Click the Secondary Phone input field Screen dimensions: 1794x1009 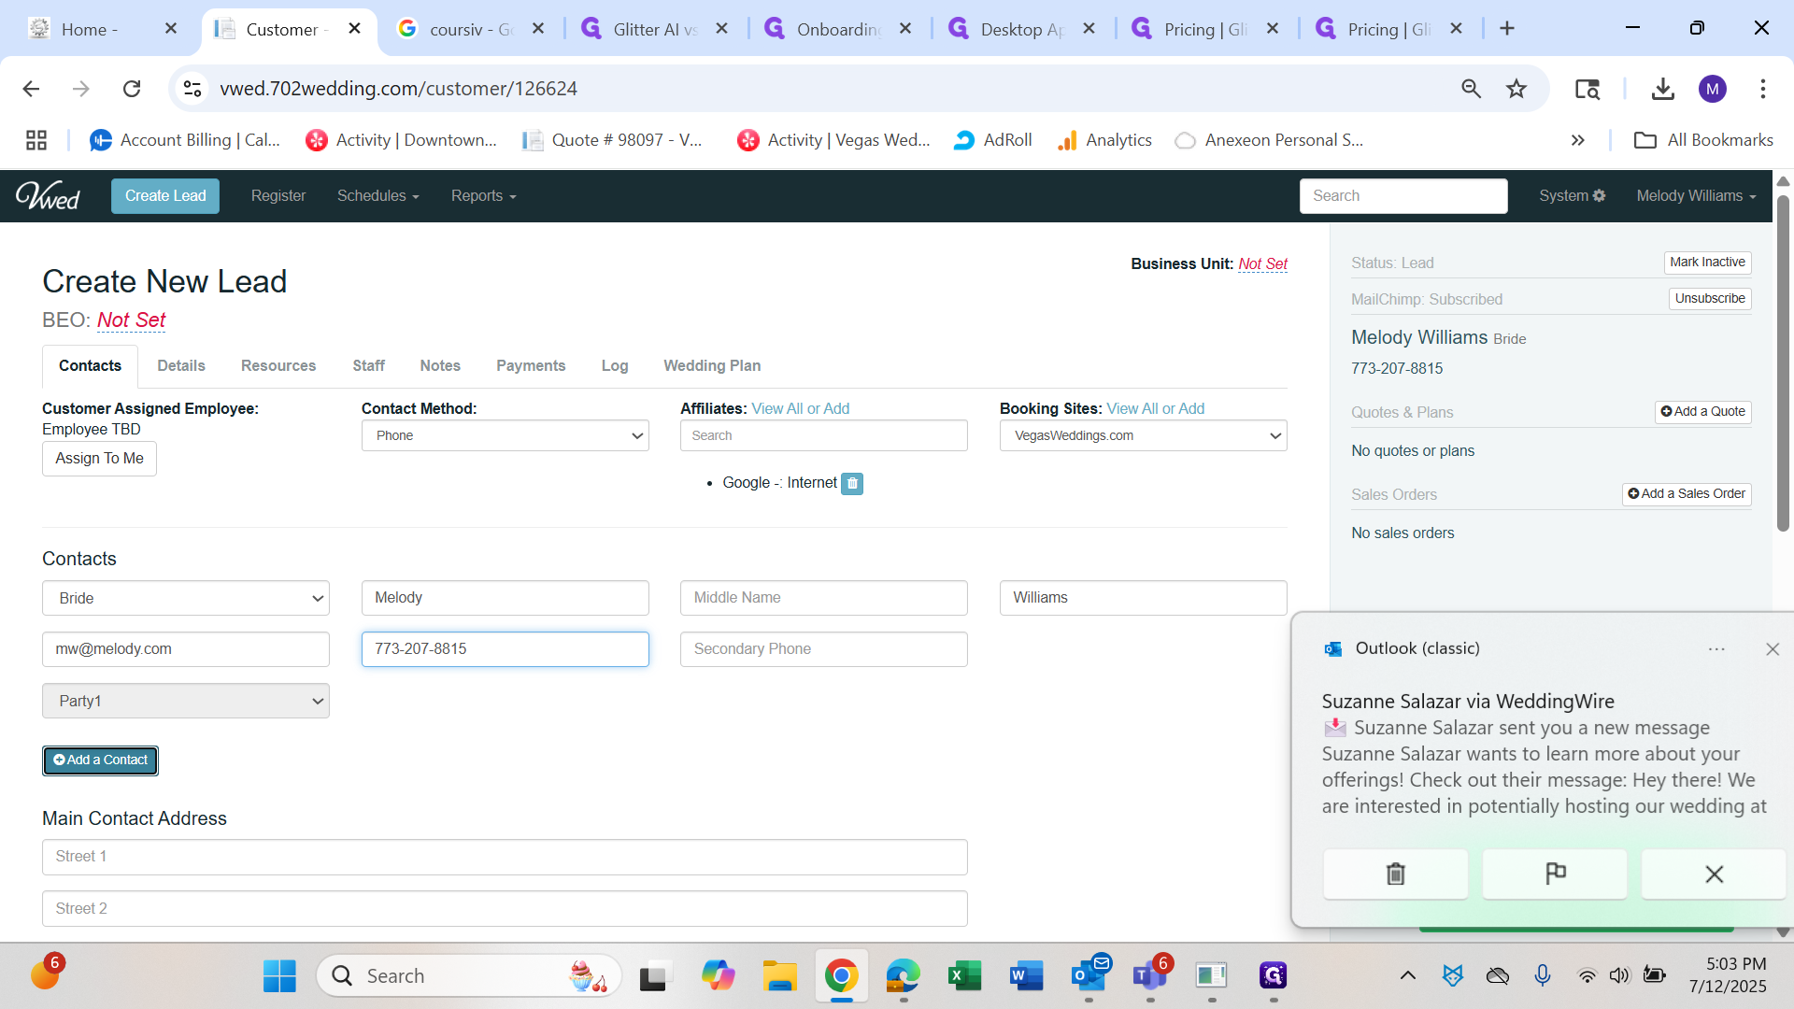[823, 649]
